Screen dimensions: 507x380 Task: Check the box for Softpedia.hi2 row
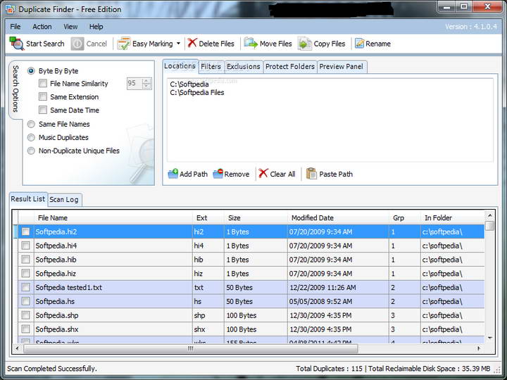(x=25, y=232)
